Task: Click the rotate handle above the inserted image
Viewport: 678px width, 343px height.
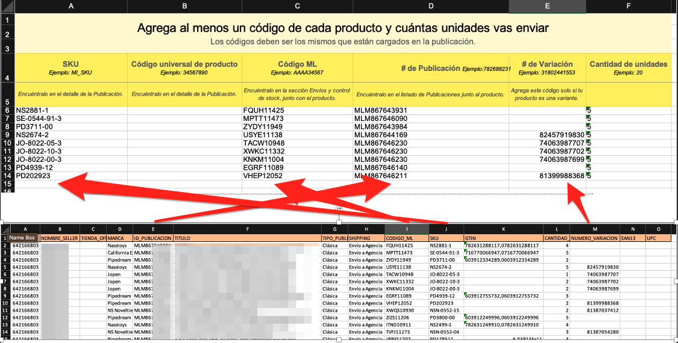Action: point(339,209)
